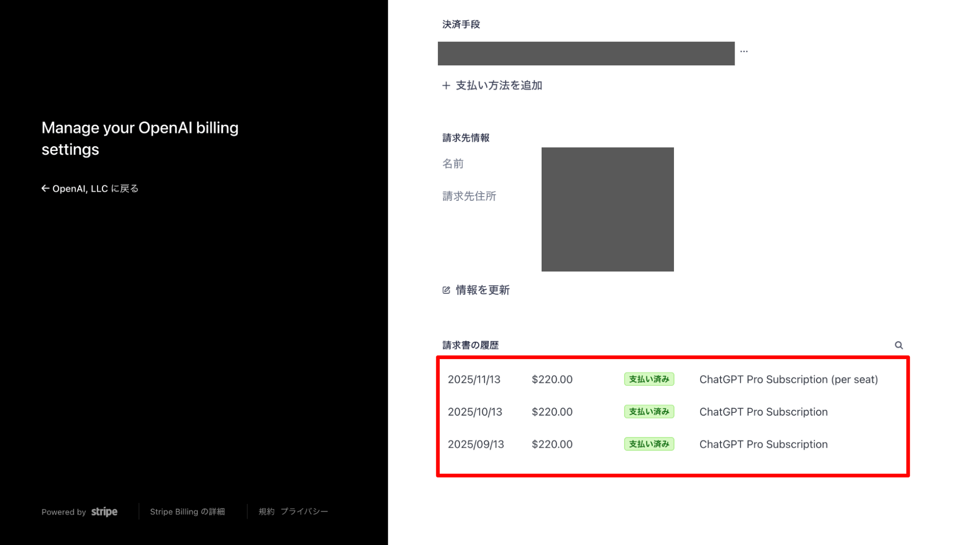Open the 2025/10/13 invoice row
961x545 pixels.
point(475,412)
